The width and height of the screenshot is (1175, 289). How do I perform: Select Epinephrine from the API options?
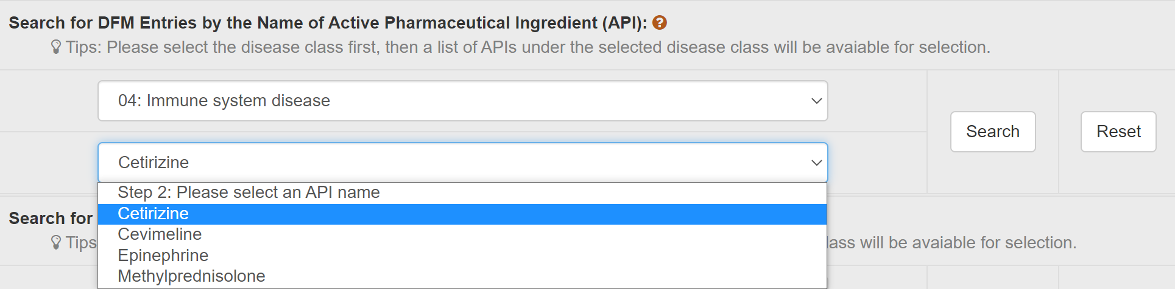click(163, 256)
